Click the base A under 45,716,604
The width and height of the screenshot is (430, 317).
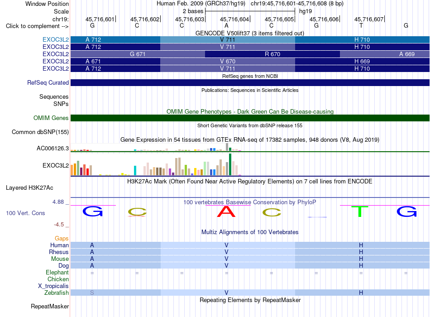point(226,25)
